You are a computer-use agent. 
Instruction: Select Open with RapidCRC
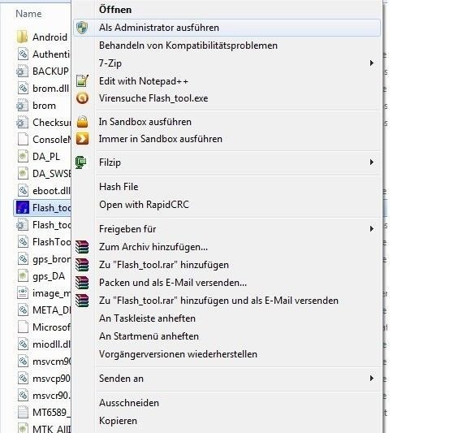tap(144, 205)
